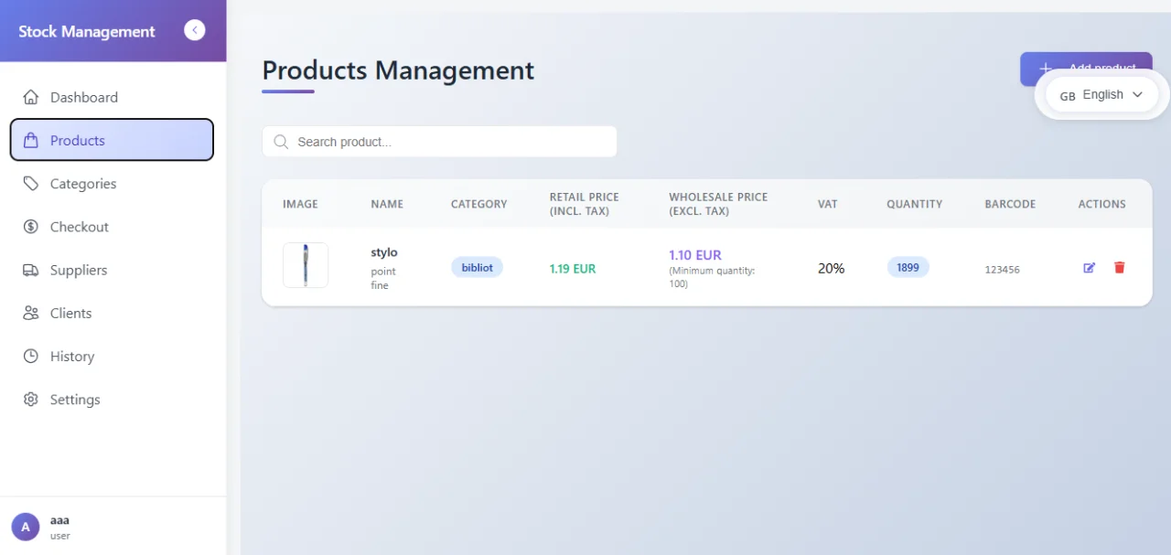Click the username aaa in sidebar footer
The image size is (1171, 555).
(x=59, y=520)
